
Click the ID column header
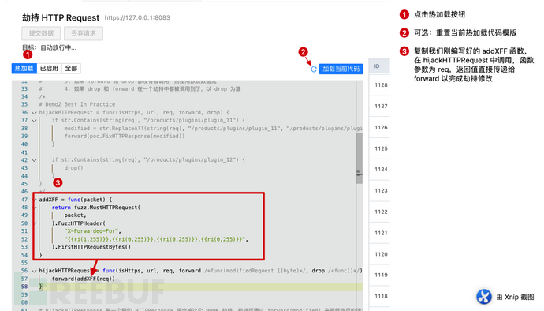pos(379,66)
